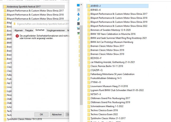Switch to the Allgemein tab
The image size is (171, 122).
point(19,30)
